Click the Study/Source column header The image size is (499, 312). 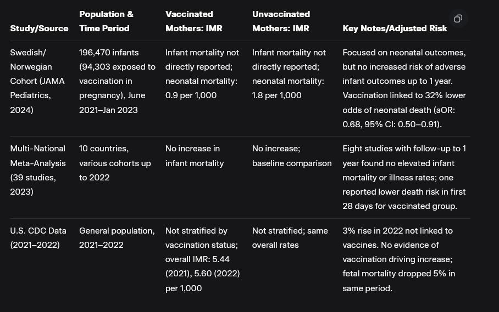[39, 29]
